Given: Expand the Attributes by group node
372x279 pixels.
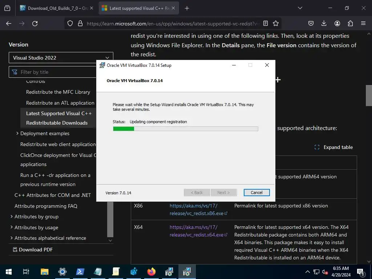Looking at the screenshot, I should pos(11,217).
